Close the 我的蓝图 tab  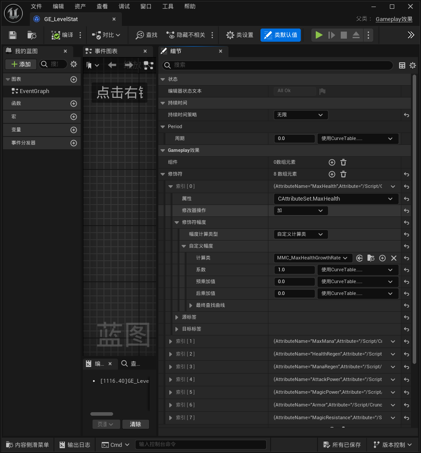point(65,51)
